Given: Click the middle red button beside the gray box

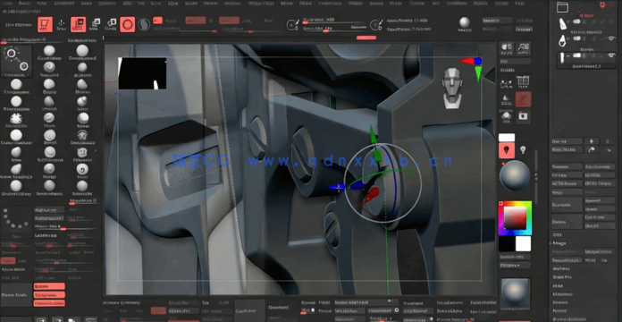Looking at the screenshot, I should pos(49,295).
